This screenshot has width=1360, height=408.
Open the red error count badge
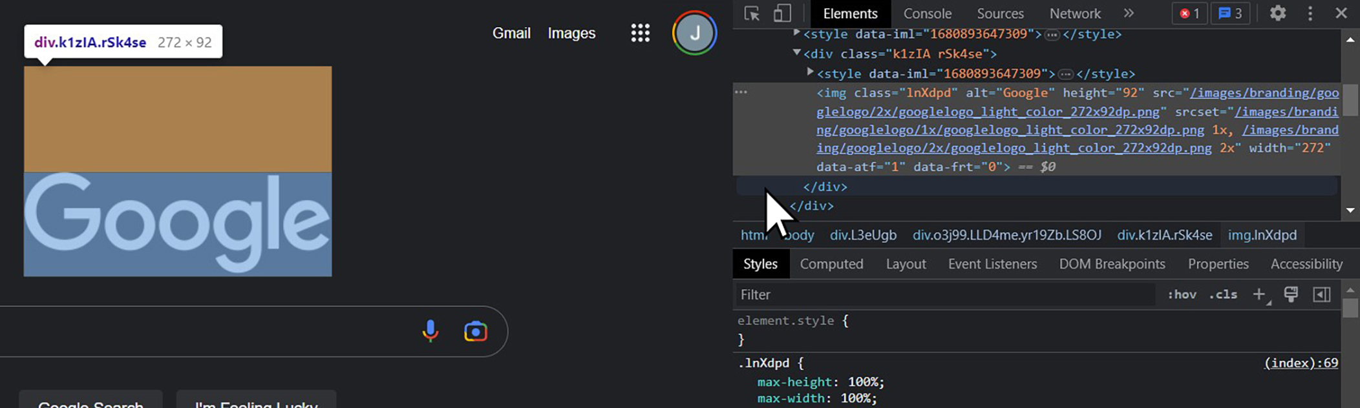tap(1189, 14)
